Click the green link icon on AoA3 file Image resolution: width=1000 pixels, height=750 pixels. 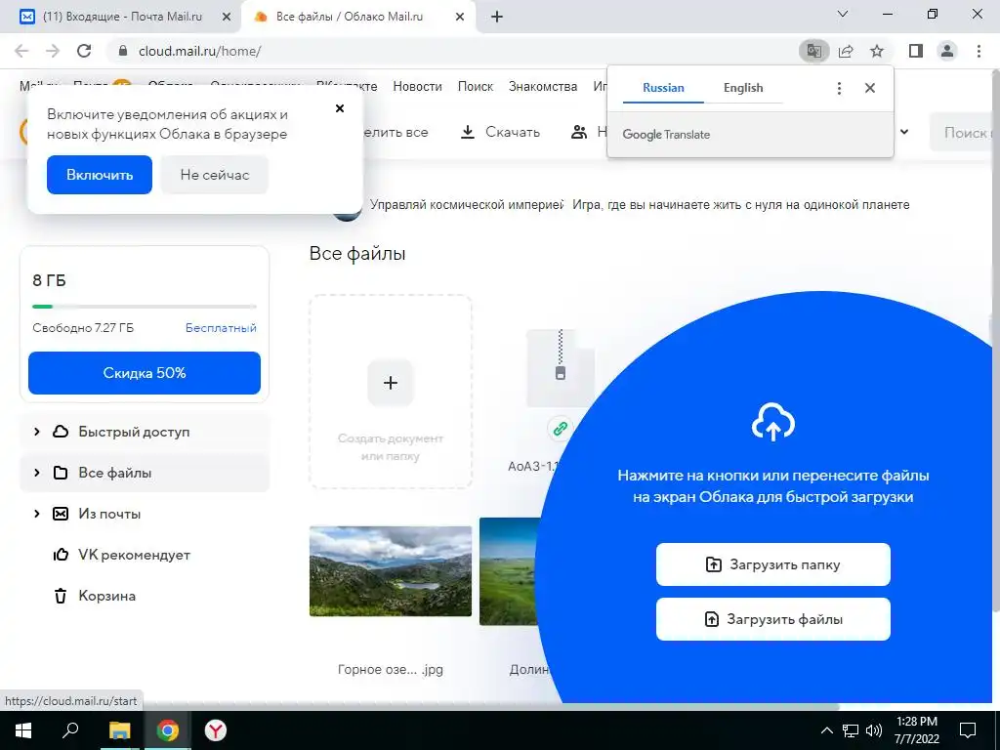(560, 429)
